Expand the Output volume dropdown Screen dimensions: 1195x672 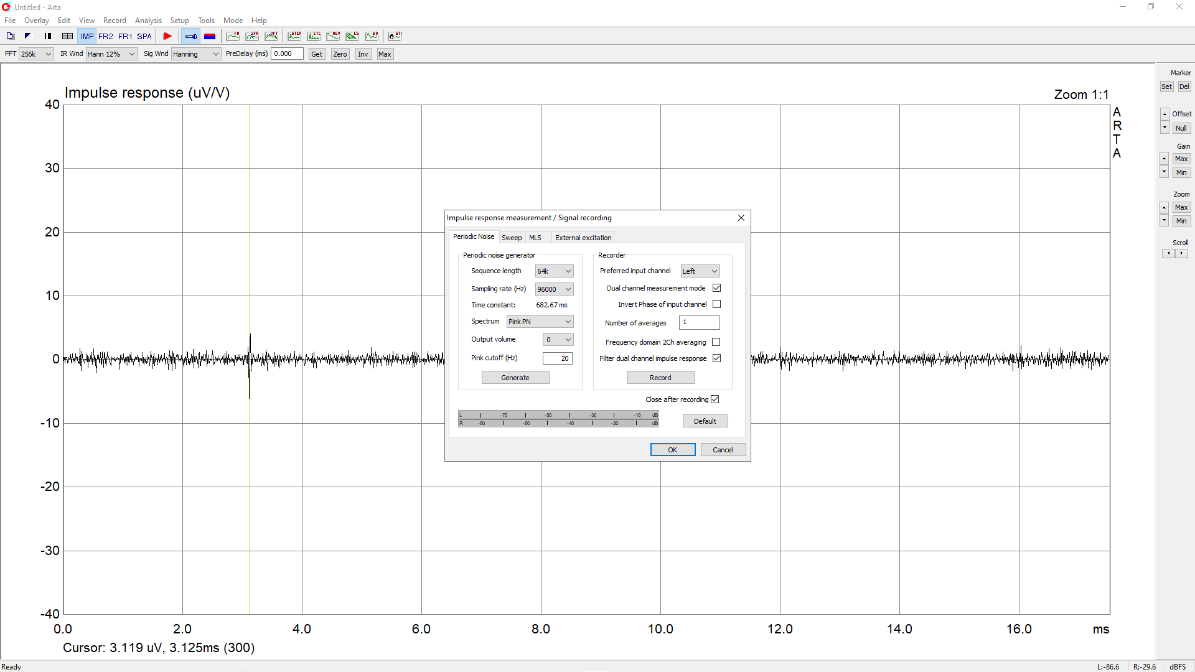(x=558, y=340)
